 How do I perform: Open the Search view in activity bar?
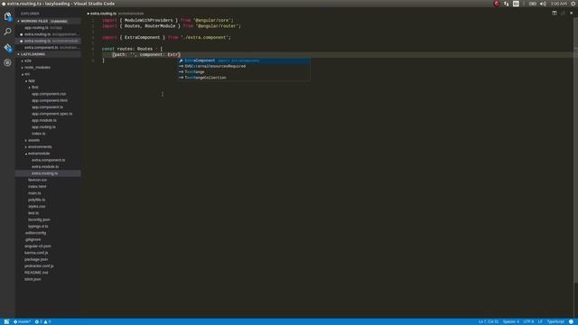click(7, 32)
